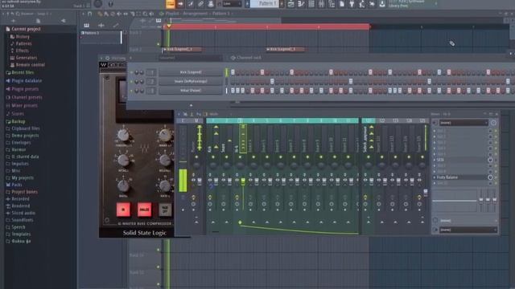Open the Channel rack view icon
515x289 pixels.
311,4
